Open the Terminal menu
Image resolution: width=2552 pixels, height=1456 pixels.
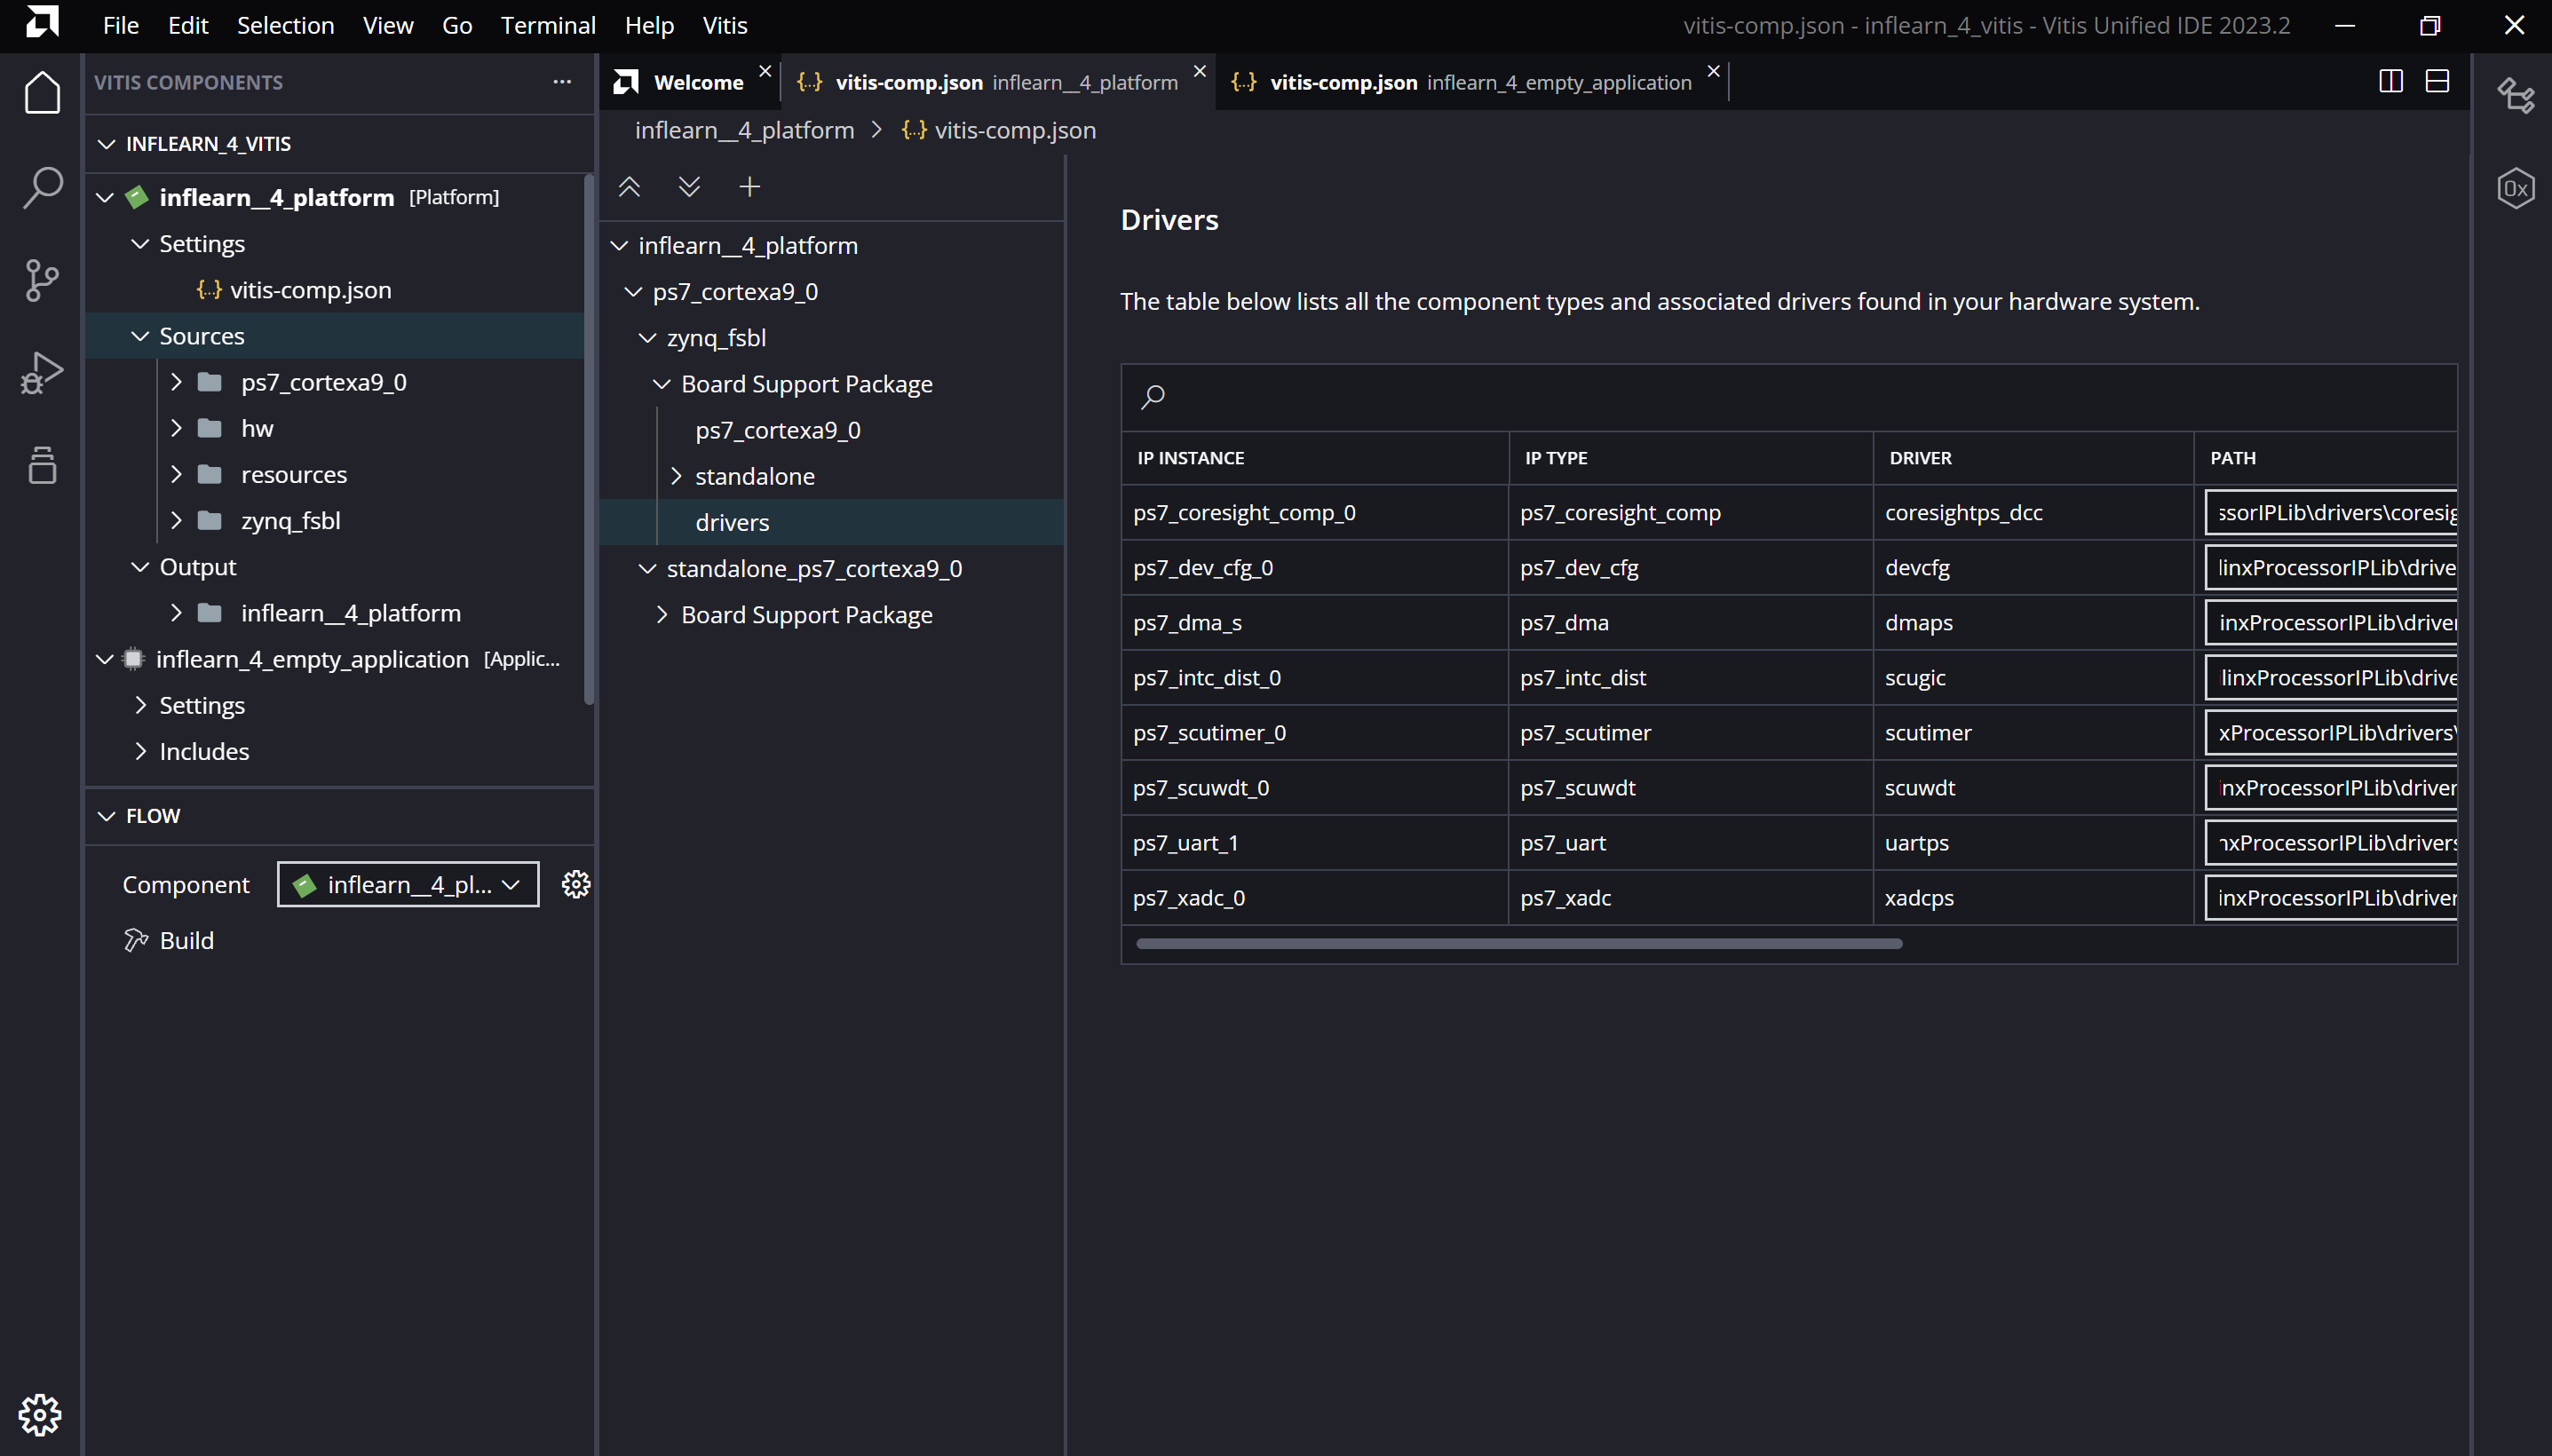548,25
